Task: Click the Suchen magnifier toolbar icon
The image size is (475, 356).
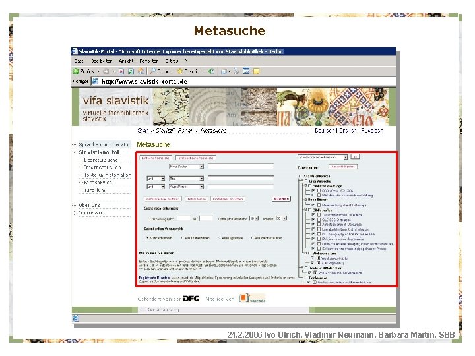Action: tap(152, 71)
